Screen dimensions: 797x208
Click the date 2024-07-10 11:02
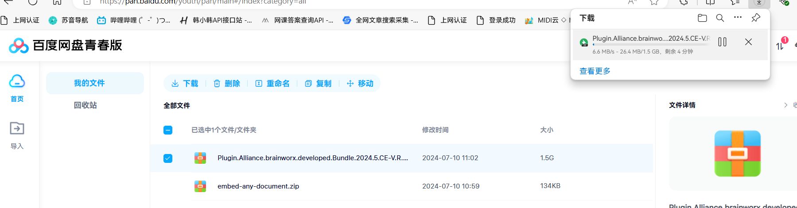coord(450,158)
